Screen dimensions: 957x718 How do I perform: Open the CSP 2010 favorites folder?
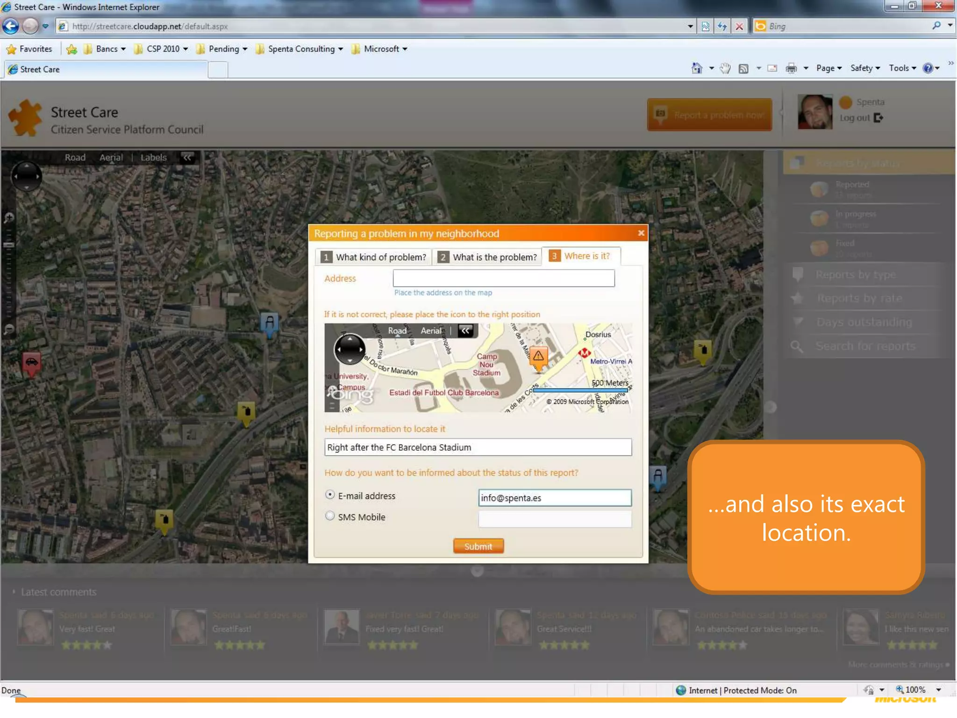point(161,49)
